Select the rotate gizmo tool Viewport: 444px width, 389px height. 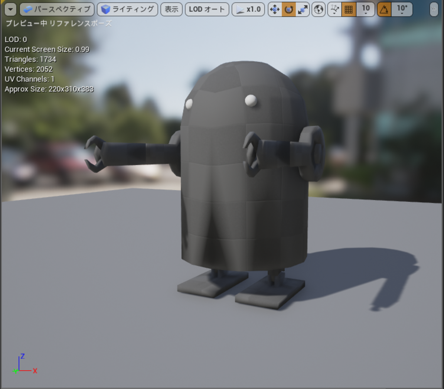(x=288, y=10)
